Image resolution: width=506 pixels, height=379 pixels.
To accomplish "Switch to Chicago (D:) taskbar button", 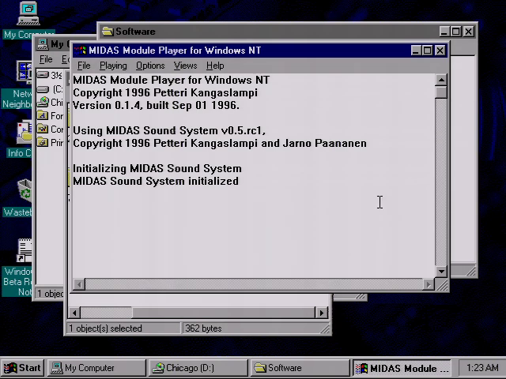I will [198, 368].
